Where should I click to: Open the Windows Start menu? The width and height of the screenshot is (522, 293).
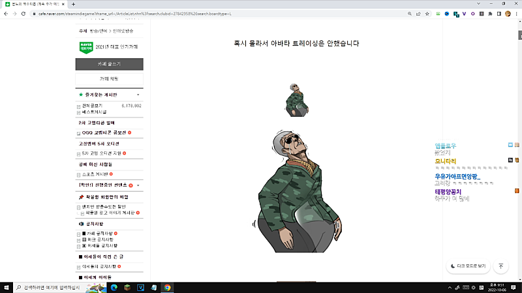[6, 287]
